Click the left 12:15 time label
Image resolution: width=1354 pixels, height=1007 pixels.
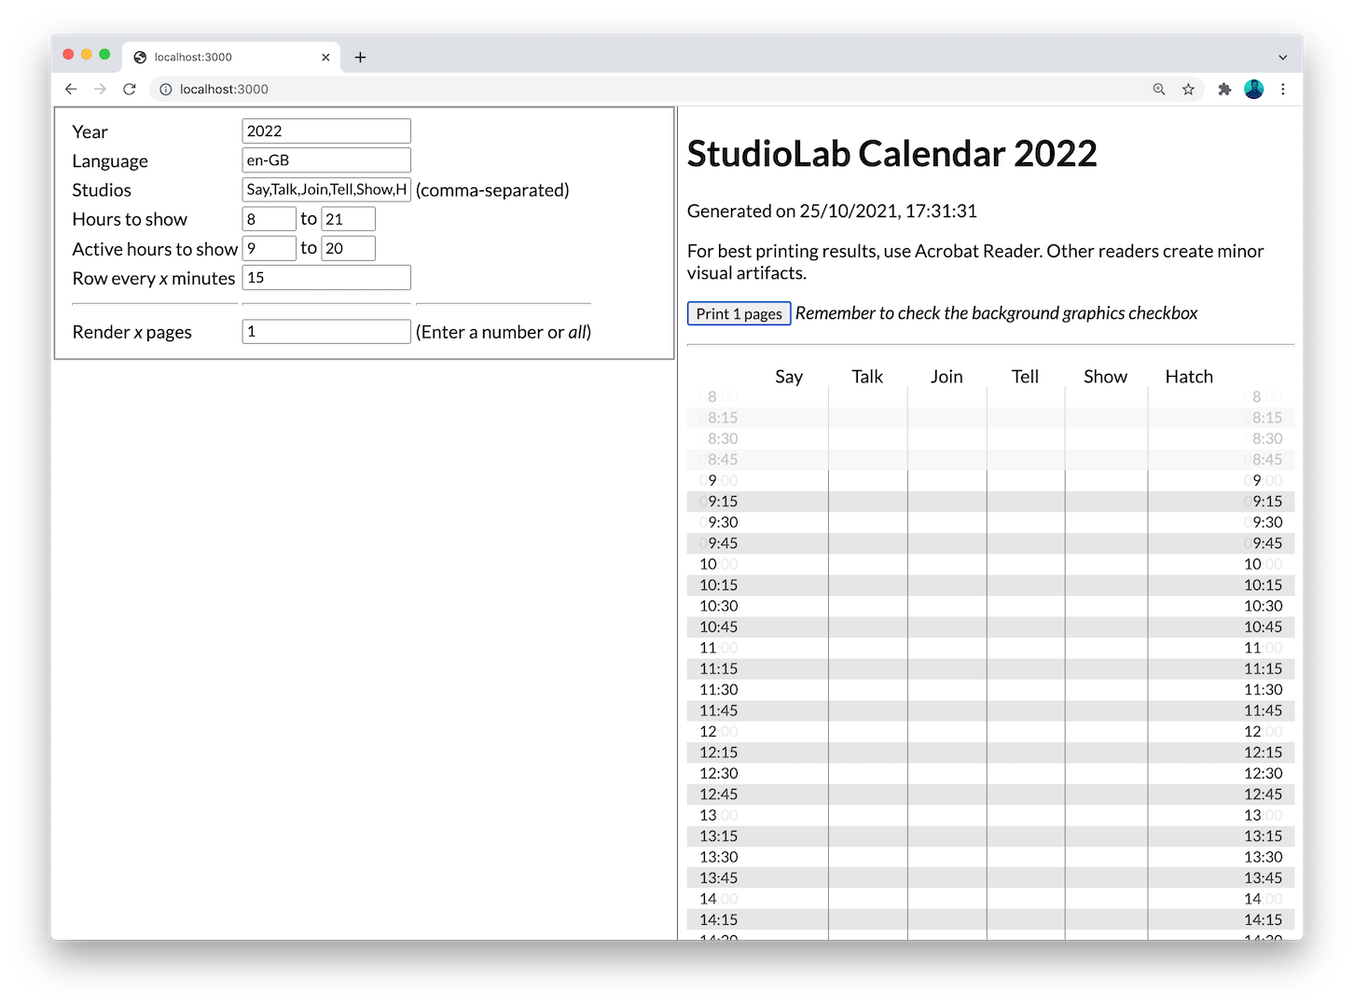719,752
